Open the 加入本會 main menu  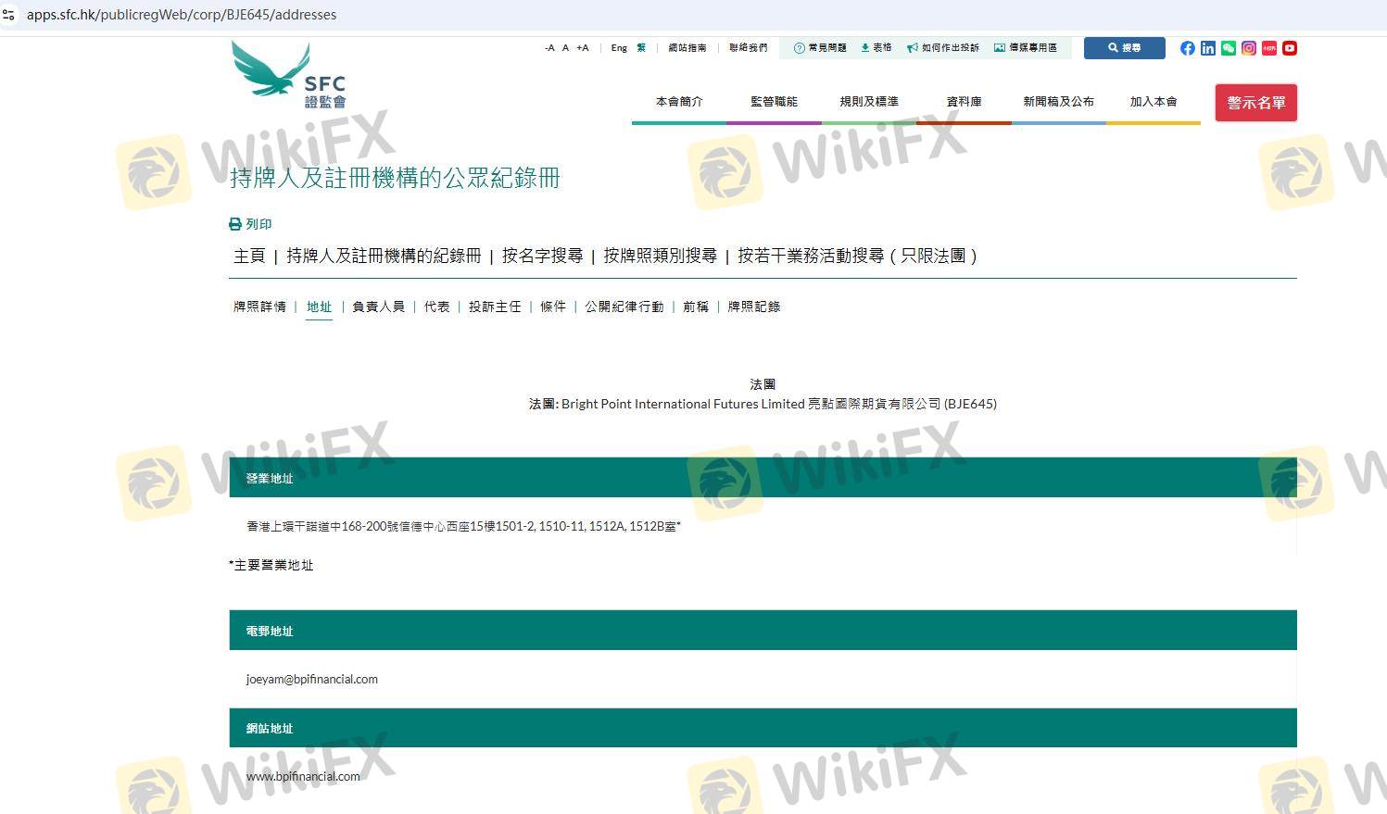1154,102
